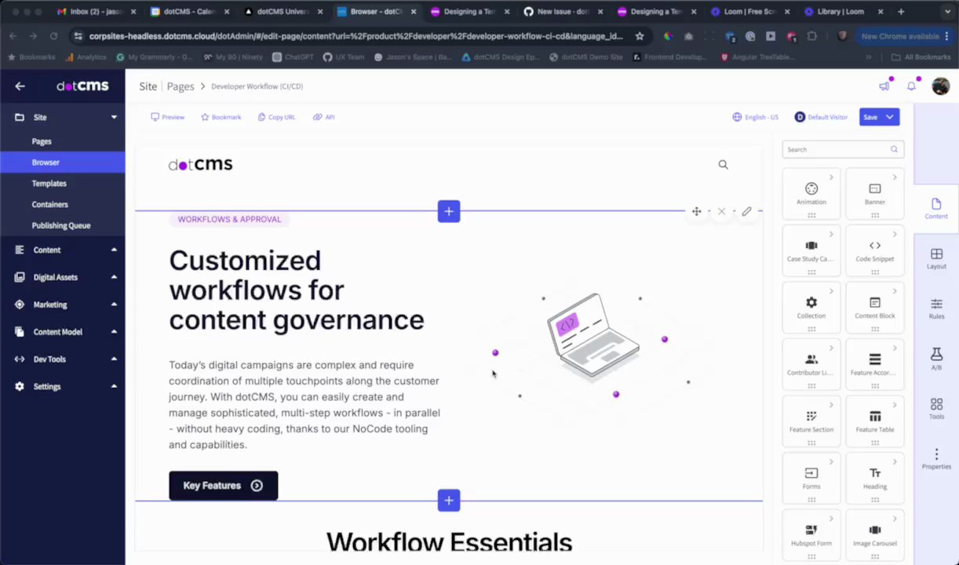Image resolution: width=959 pixels, height=565 pixels.
Task: Click the plus button above Workflows & Approval
Action: (449, 211)
